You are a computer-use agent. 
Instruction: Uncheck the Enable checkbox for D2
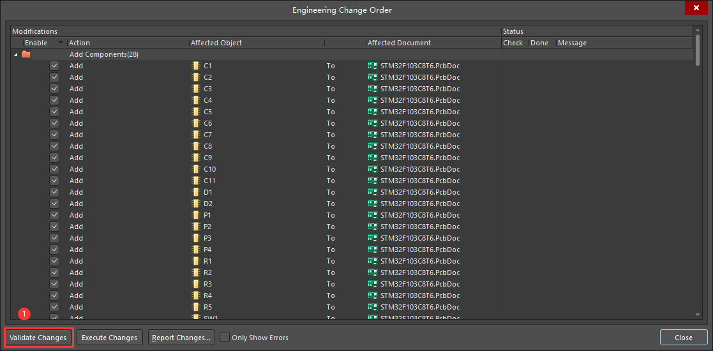click(54, 204)
